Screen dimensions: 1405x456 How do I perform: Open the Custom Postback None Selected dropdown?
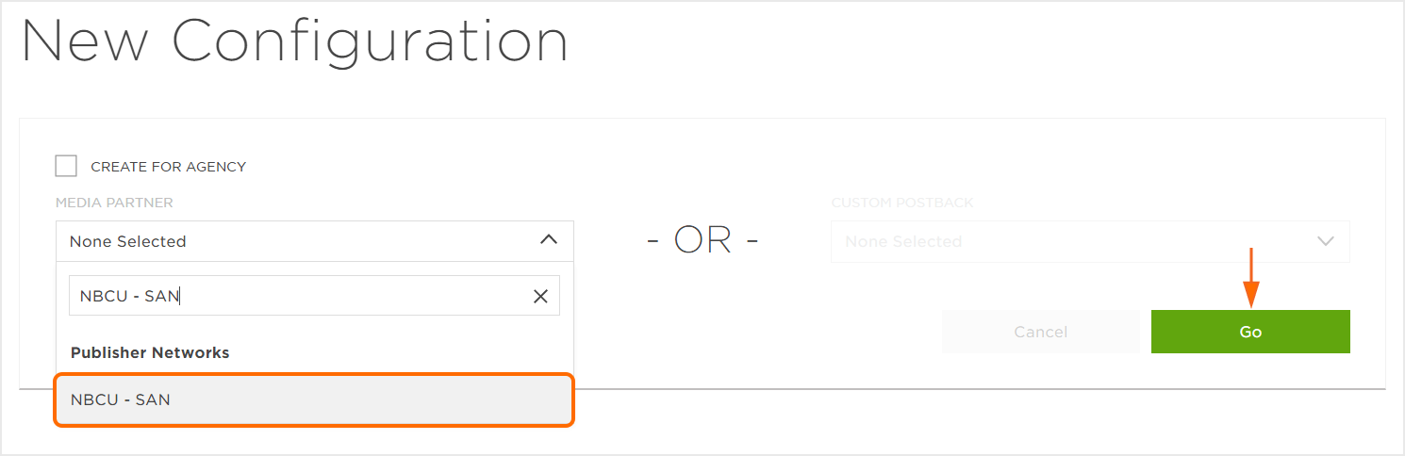pyautogui.click(x=1090, y=241)
